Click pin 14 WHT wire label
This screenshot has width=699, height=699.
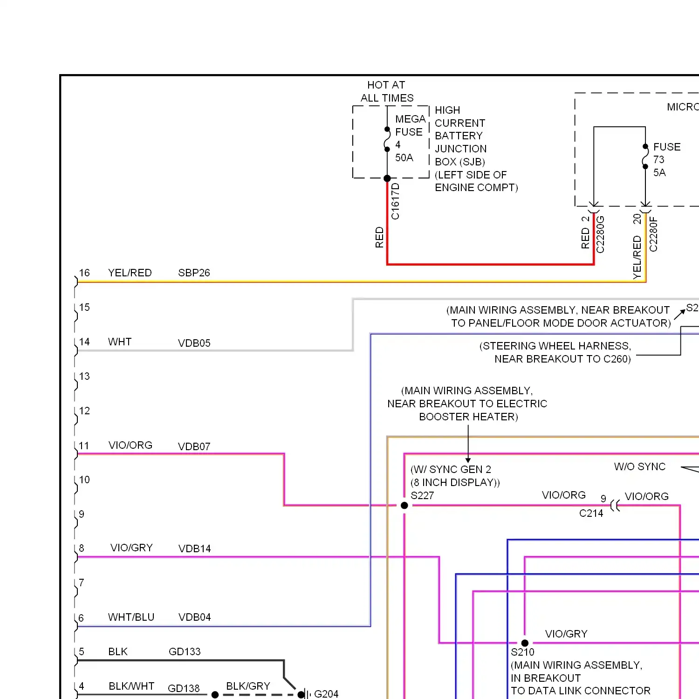pos(120,342)
